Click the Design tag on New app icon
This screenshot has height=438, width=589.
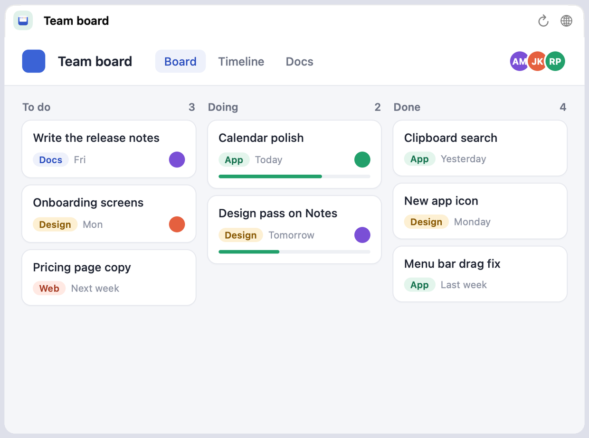[x=427, y=222]
